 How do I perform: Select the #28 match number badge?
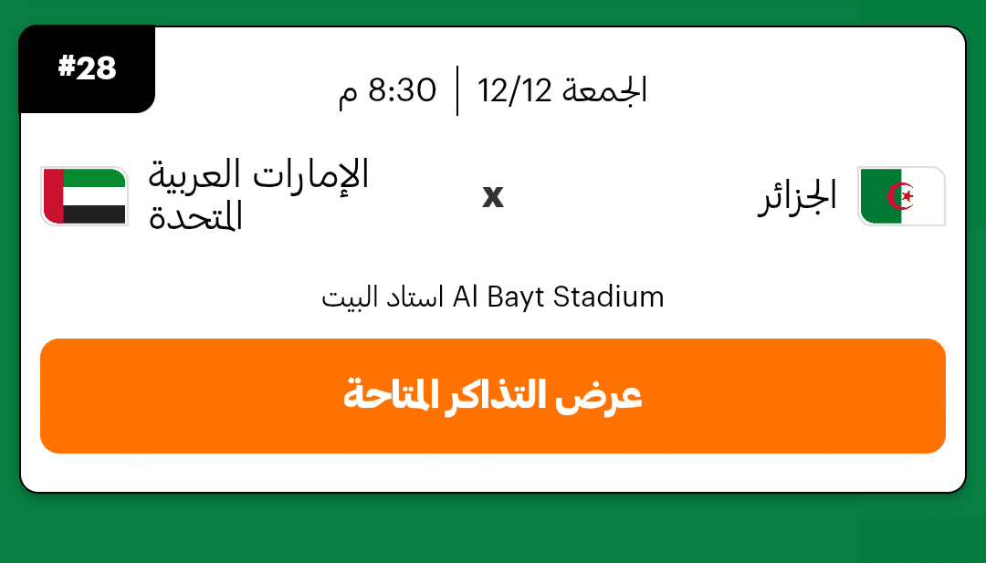pos(87,69)
